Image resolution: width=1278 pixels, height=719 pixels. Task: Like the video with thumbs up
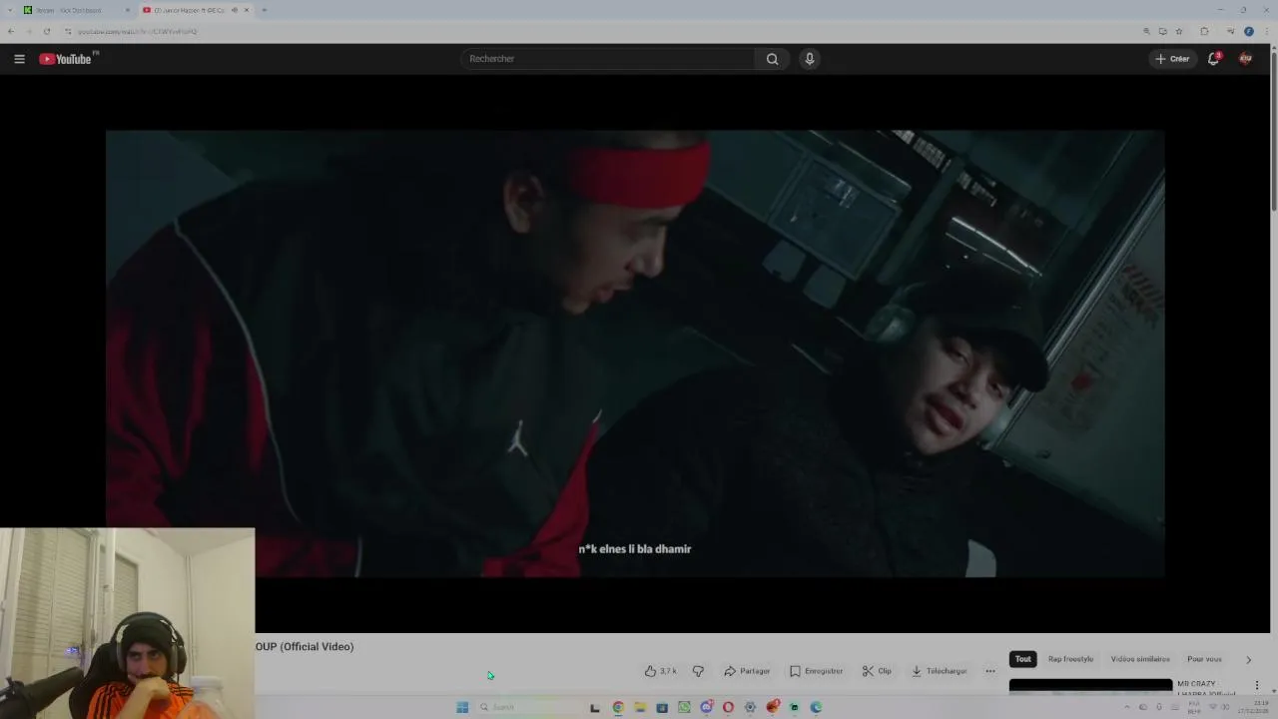click(x=661, y=671)
